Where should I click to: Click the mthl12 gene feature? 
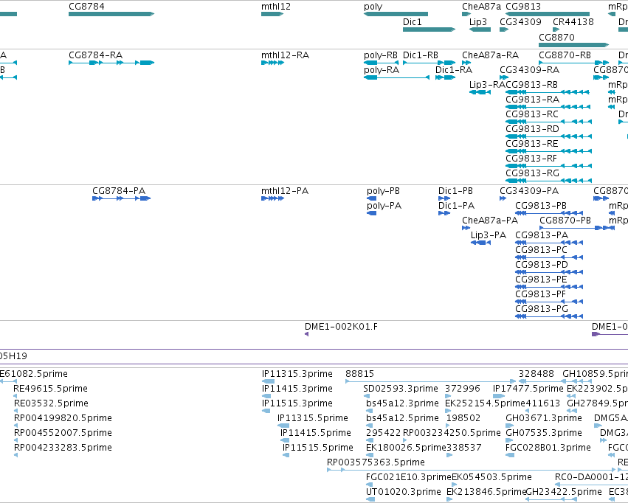(272, 14)
